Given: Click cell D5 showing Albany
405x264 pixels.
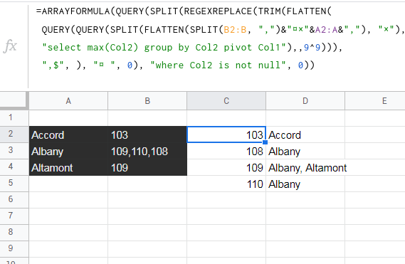Looking at the screenshot, I should [305, 184].
